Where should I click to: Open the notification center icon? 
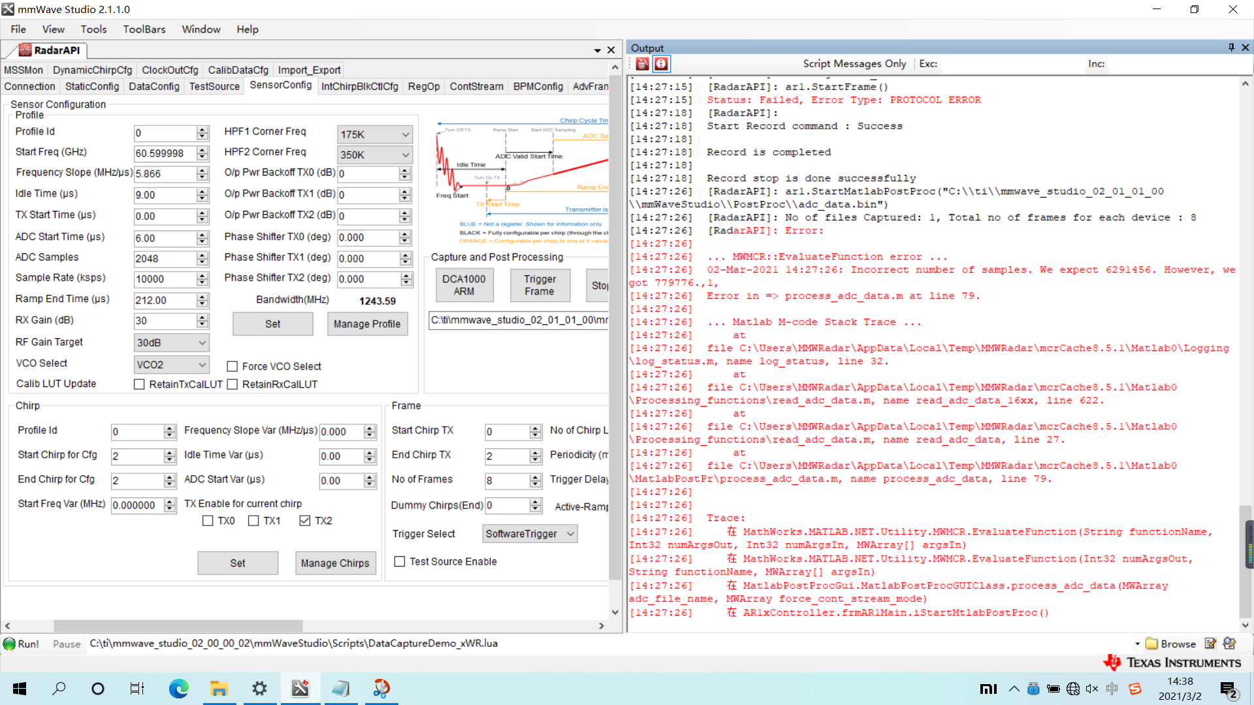[1229, 689]
